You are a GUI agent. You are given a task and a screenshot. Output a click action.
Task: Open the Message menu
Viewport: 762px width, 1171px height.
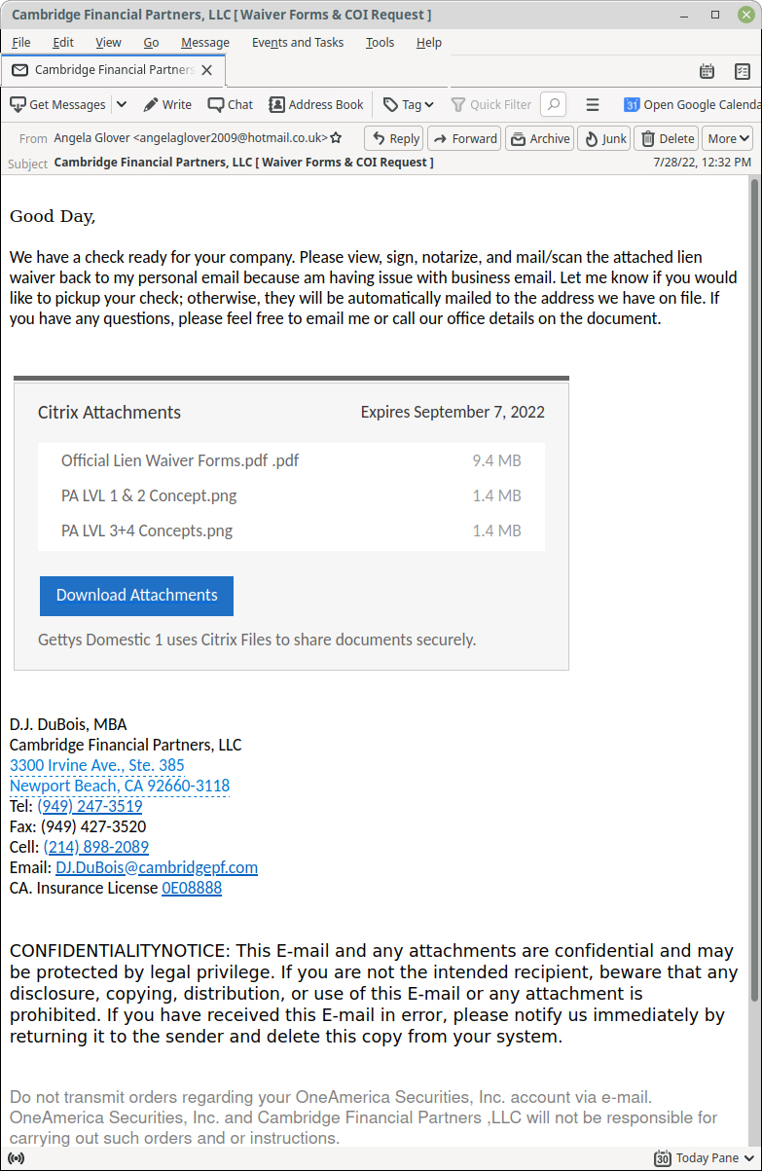click(x=204, y=42)
